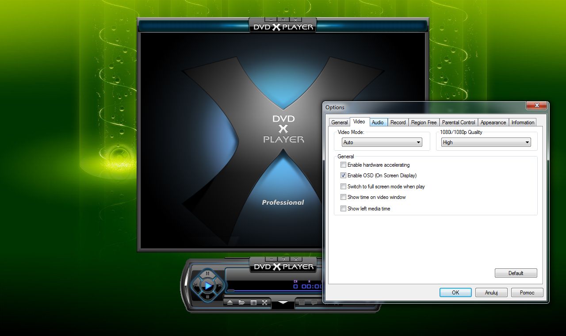The image size is (566, 336).
Task: Cancel with the Anuluj button
Action: pos(491,293)
